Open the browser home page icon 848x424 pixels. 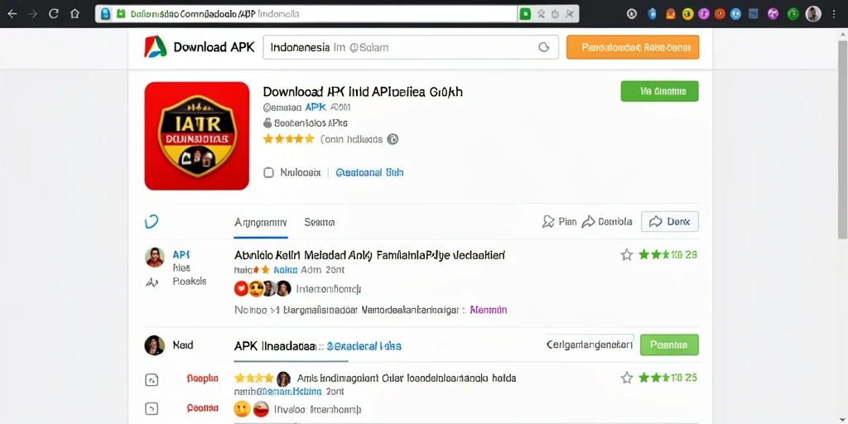coord(75,14)
